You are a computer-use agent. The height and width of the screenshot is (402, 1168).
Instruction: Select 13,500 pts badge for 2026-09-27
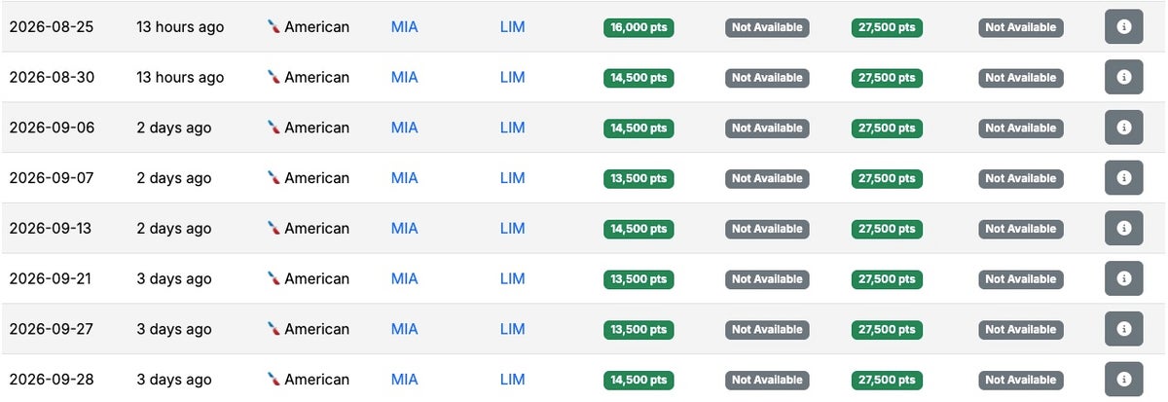coord(639,329)
